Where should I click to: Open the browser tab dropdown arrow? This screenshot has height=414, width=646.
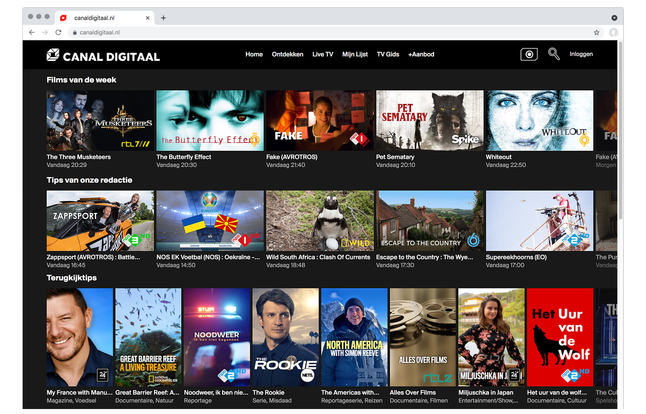click(614, 18)
